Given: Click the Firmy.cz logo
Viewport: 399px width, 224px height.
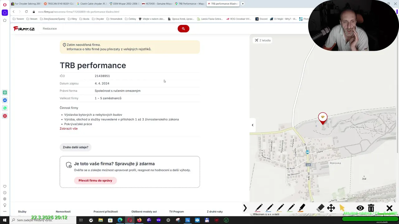Looking at the screenshot, I should (24, 29).
